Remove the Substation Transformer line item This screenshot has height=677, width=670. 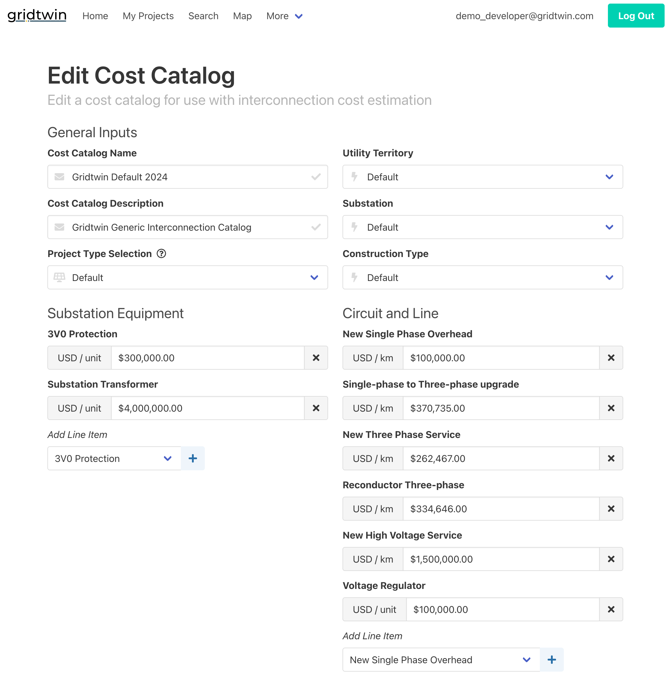[x=316, y=408]
